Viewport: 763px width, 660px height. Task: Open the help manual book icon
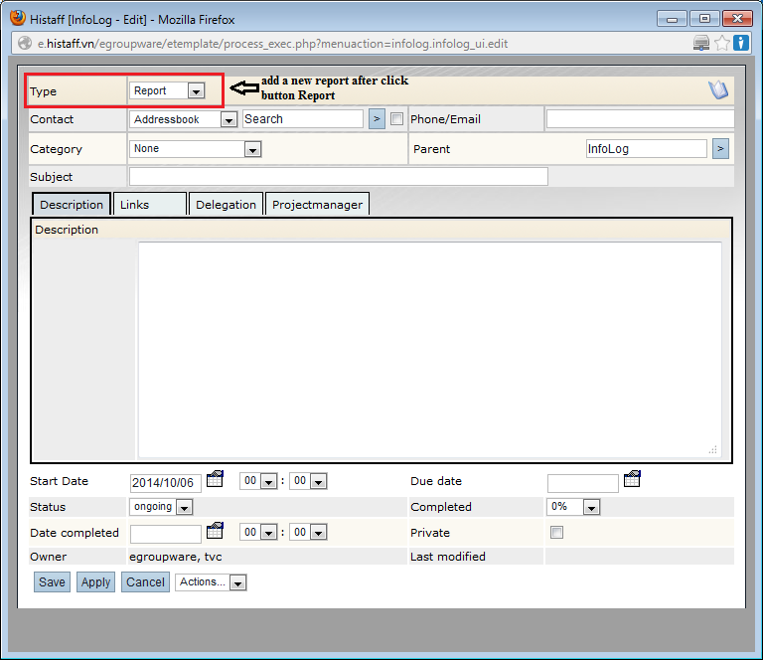tap(718, 90)
